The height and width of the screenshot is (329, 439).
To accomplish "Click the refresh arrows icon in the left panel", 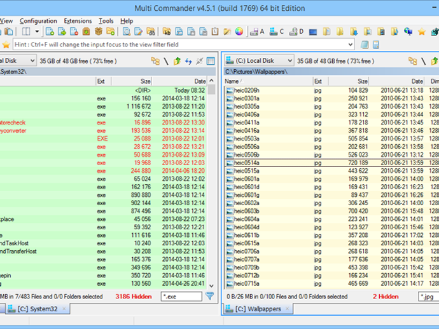I will coord(188,61).
